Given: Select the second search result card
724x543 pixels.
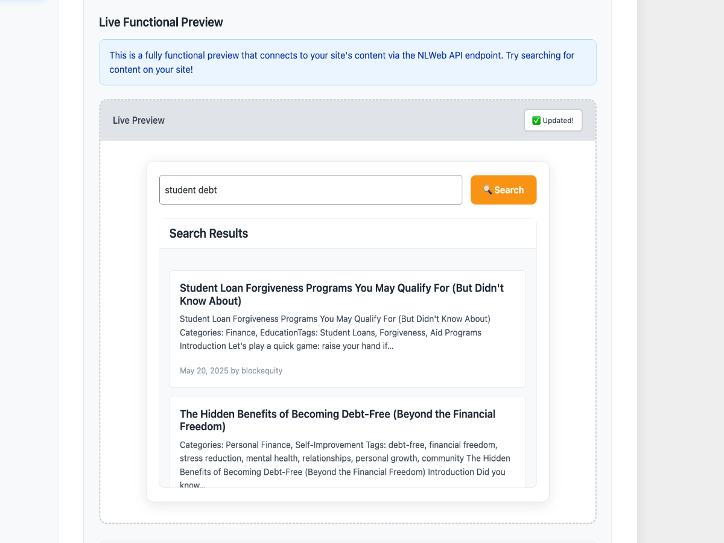Looking at the screenshot, I should coord(348,442).
